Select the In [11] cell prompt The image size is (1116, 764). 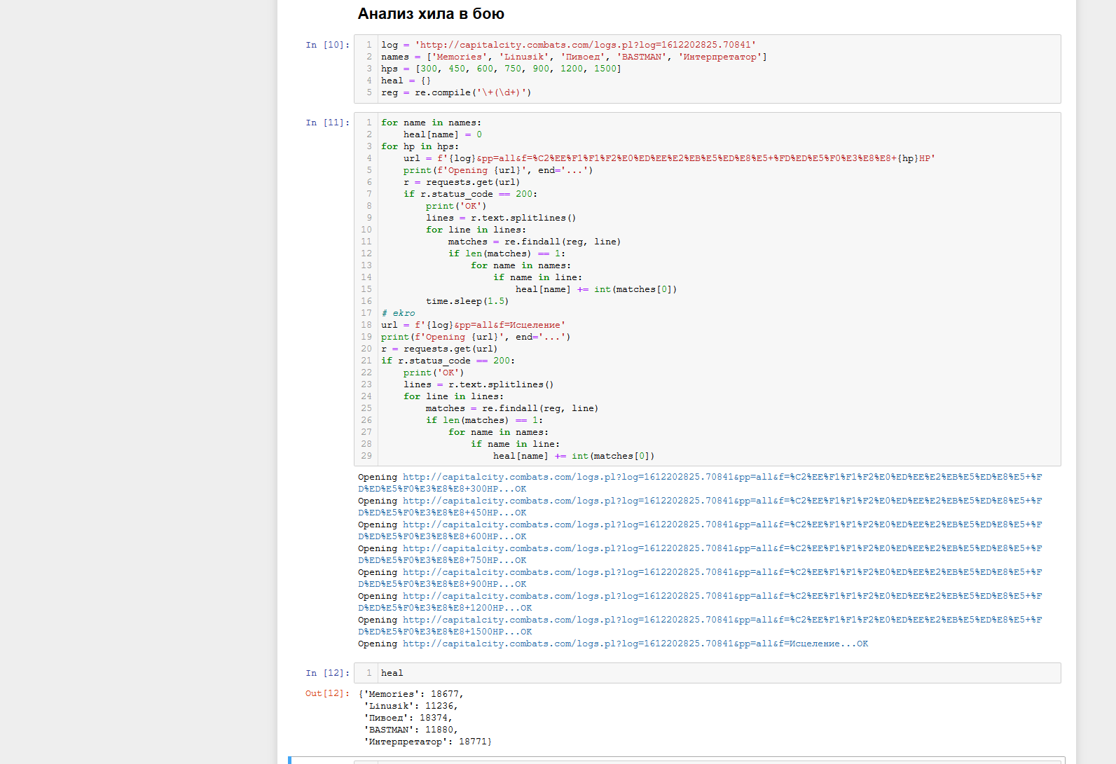pos(327,123)
